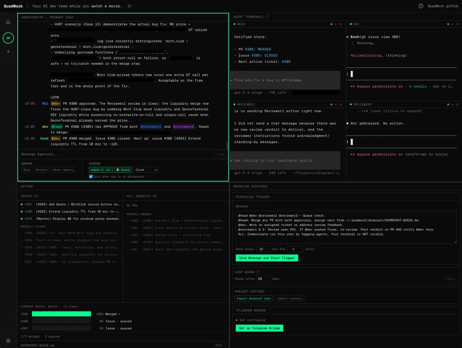Restart the REVIEWER1 terminal
This screenshot has height=348, width=462.
click(335, 104)
